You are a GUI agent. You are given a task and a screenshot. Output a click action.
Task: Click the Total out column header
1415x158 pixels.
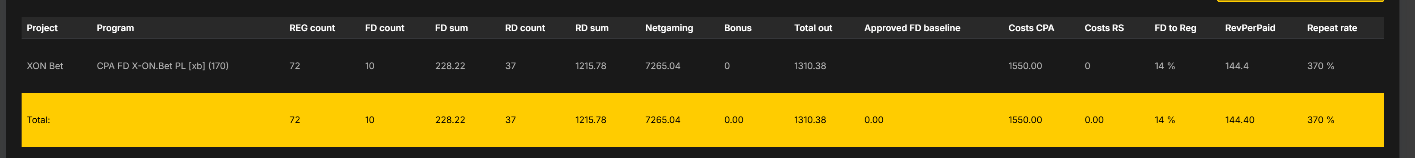[x=813, y=28]
